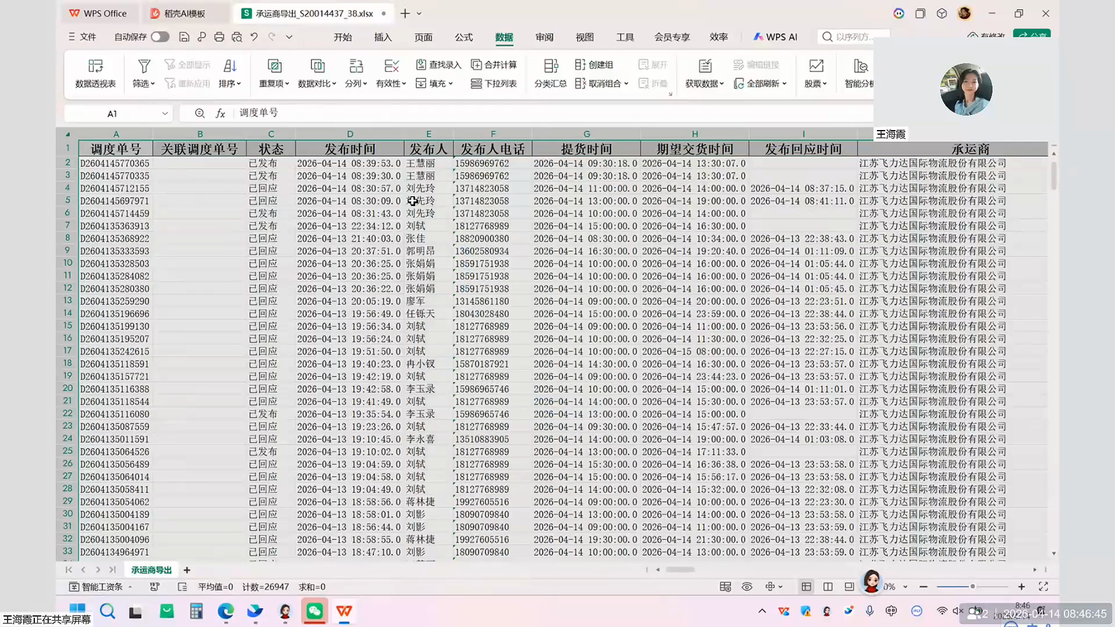Click the undo arrow icon
1115x627 pixels.
[254, 37]
